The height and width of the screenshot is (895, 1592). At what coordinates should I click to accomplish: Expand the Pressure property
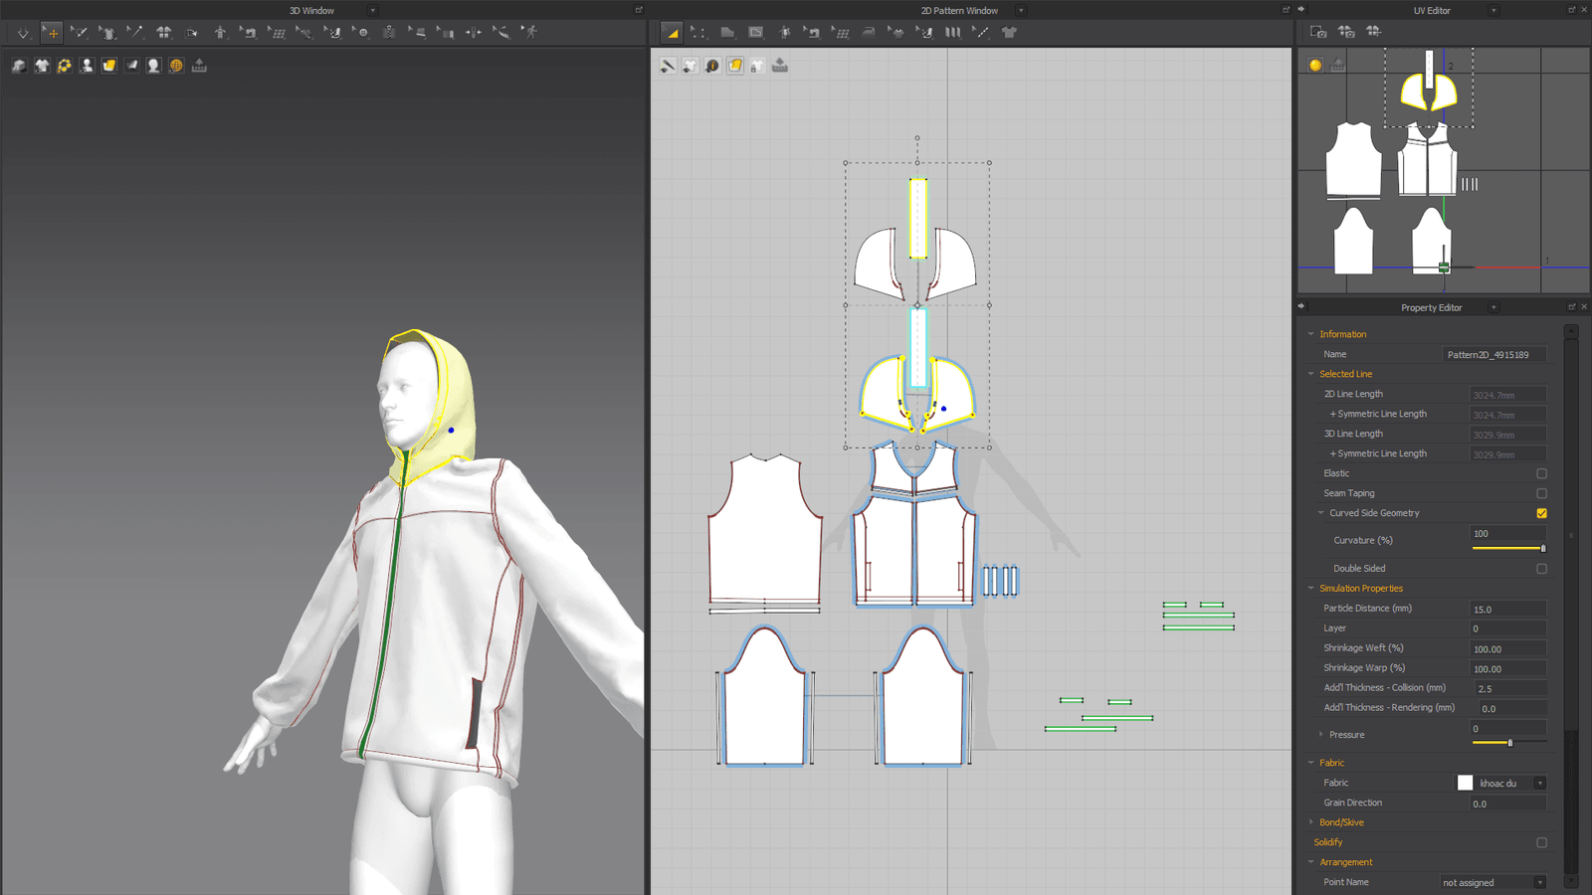pos(1320,735)
